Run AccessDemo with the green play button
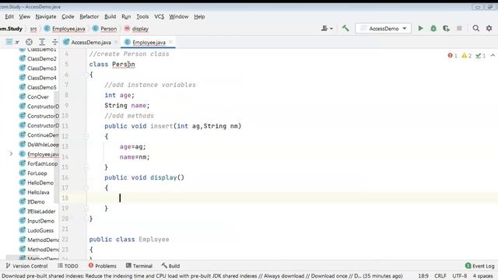This screenshot has width=498, height=280. click(x=420, y=29)
